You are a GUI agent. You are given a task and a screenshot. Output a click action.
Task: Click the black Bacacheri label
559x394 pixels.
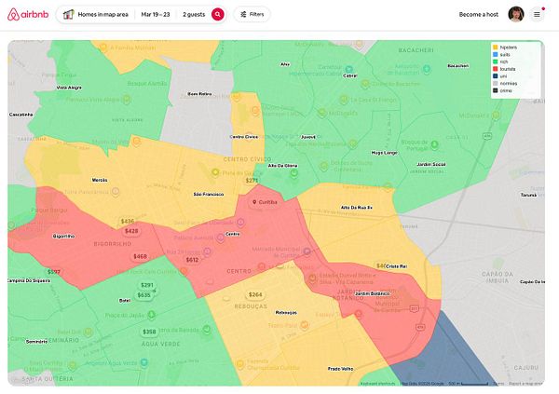458,66
